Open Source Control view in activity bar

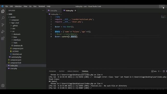coord(3,25)
